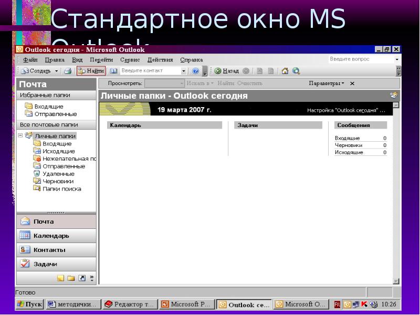Open the Сообщения section header

(361, 125)
